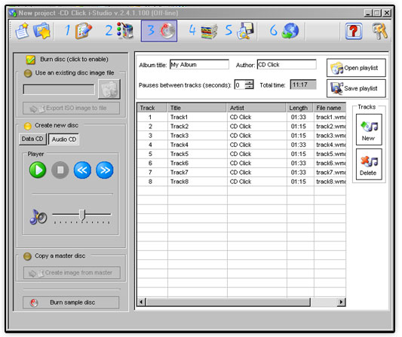Sort by Track column header

pos(152,108)
